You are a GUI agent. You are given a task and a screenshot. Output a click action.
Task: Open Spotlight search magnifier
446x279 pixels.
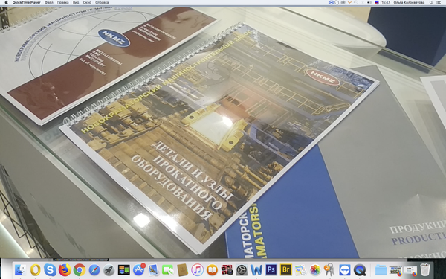click(431, 2)
